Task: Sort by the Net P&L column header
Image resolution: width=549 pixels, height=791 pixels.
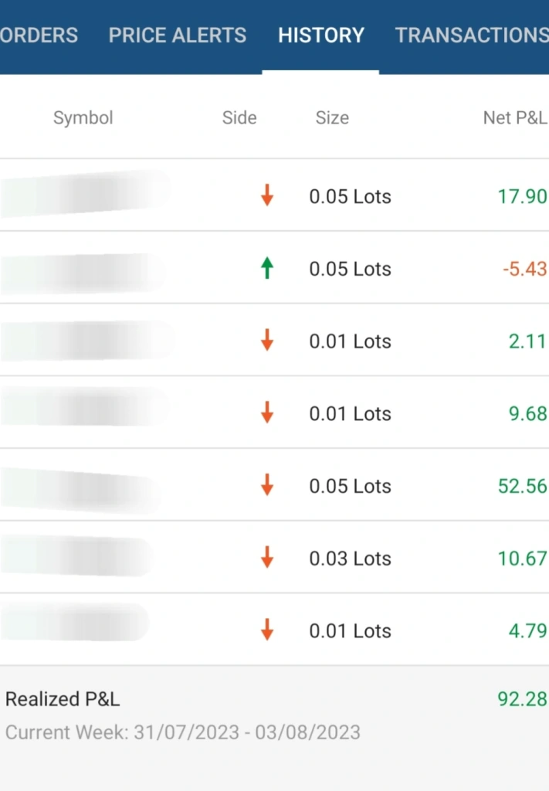Action: click(515, 117)
